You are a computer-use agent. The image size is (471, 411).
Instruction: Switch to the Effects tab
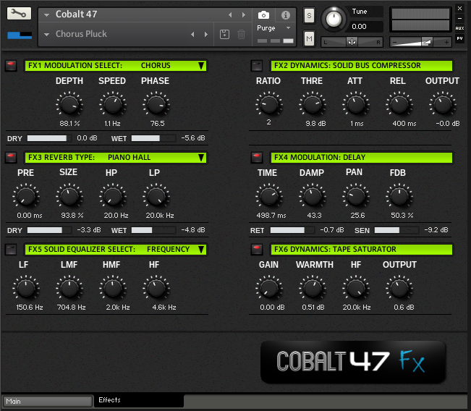(x=139, y=400)
